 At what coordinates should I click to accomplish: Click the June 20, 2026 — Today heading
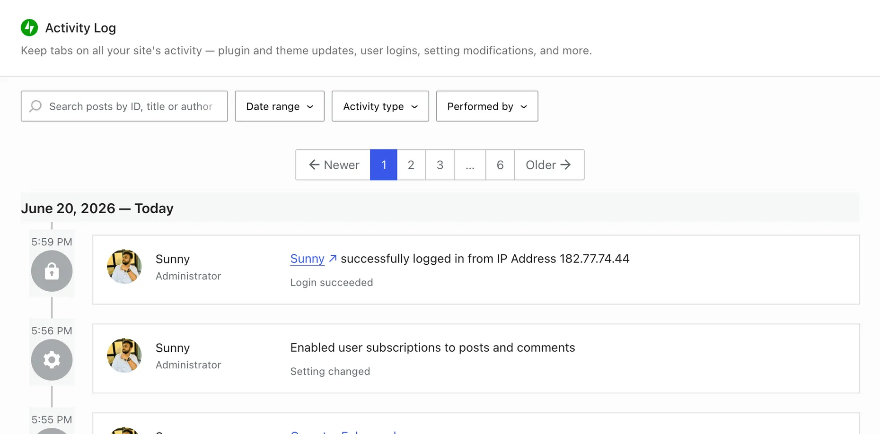[x=97, y=208]
